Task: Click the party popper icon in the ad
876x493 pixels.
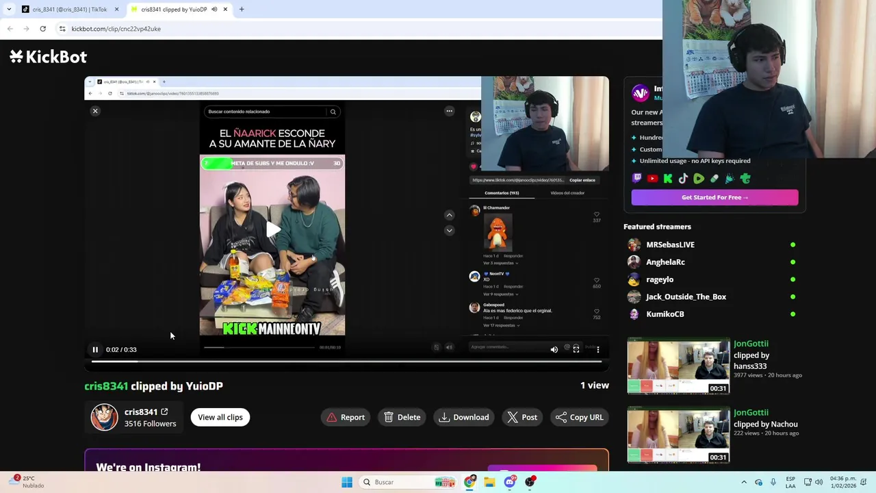Action: click(x=730, y=179)
